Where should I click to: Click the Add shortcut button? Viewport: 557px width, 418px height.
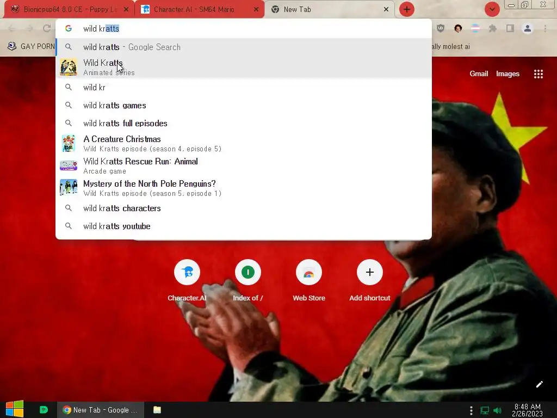(370, 281)
